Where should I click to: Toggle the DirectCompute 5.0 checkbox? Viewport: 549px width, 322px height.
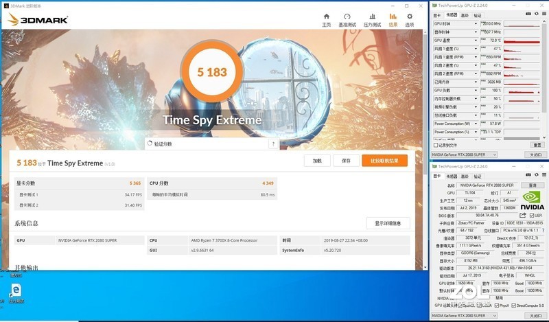[513, 306]
